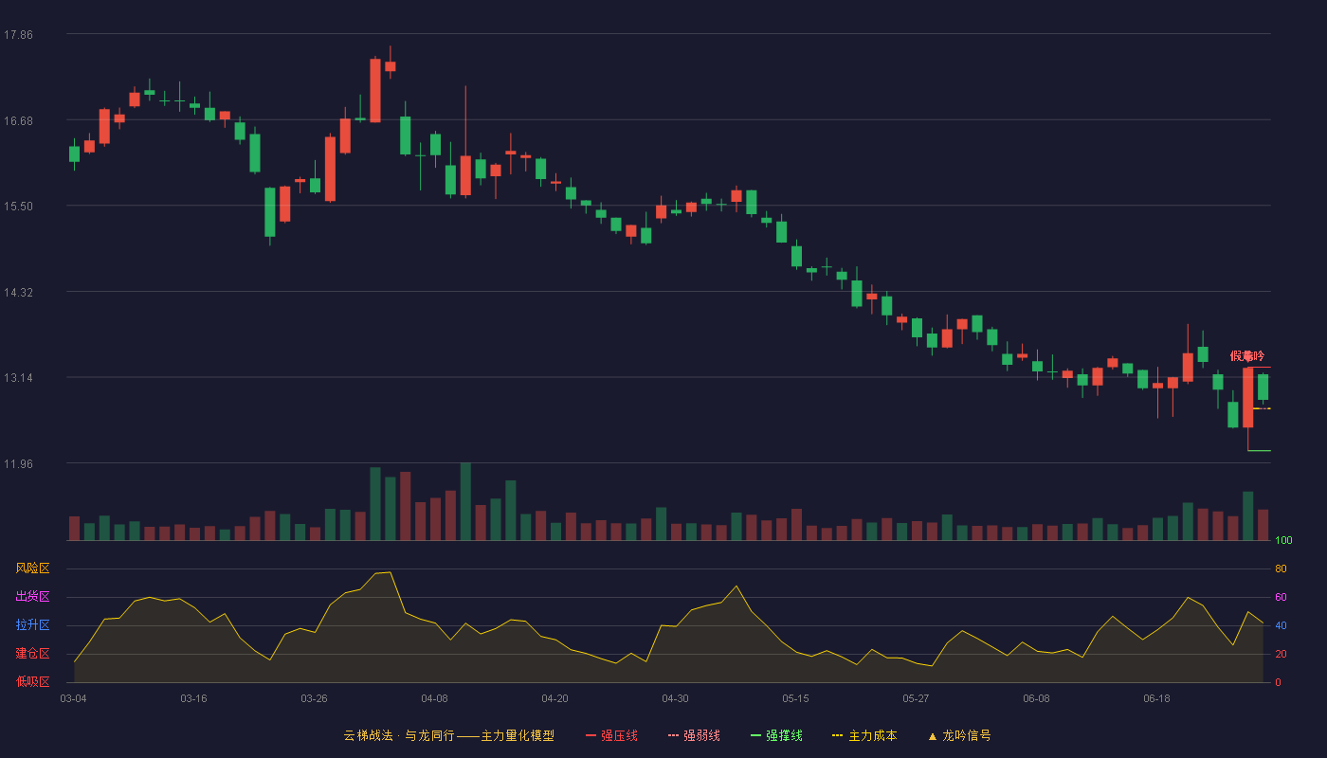This screenshot has width=1327, height=758.
Task: Click the 03-16 date label
Action: pos(193,698)
